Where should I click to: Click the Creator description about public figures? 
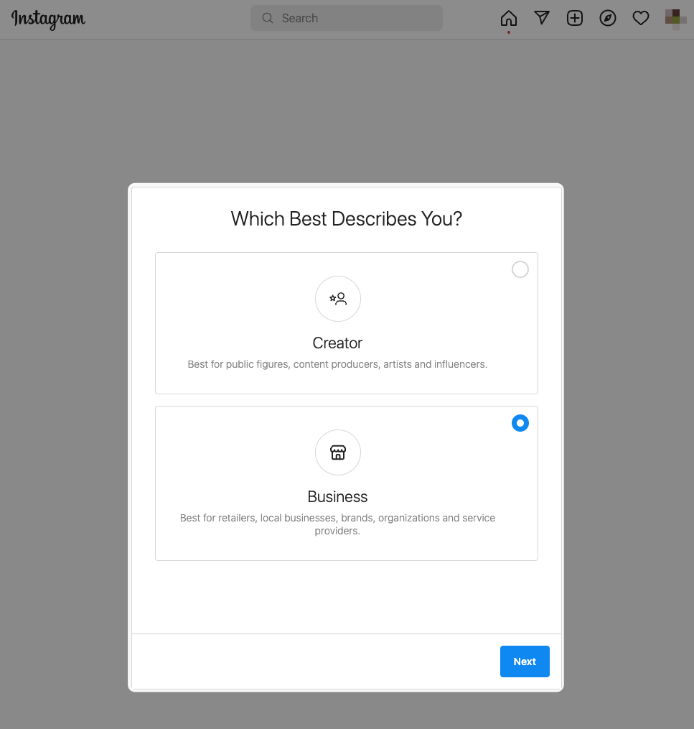tap(337, 364)
